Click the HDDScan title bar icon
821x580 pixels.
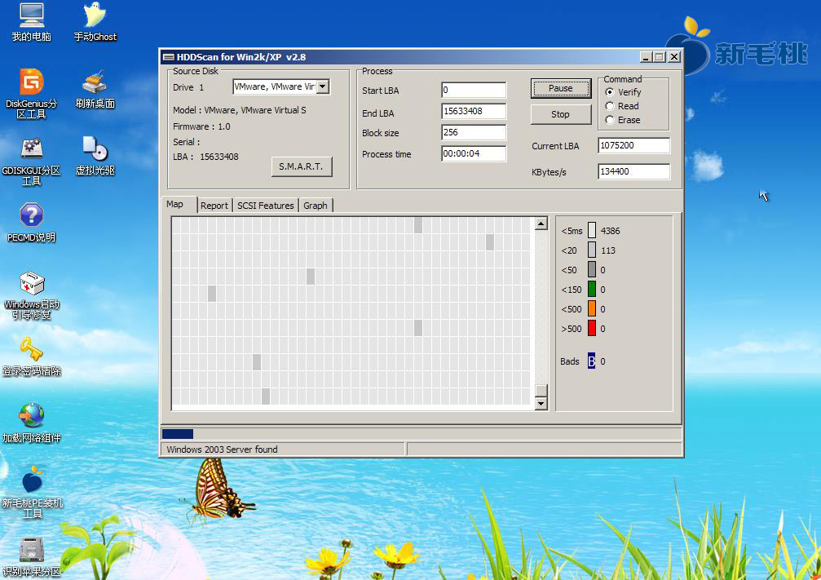coord(168,57)
